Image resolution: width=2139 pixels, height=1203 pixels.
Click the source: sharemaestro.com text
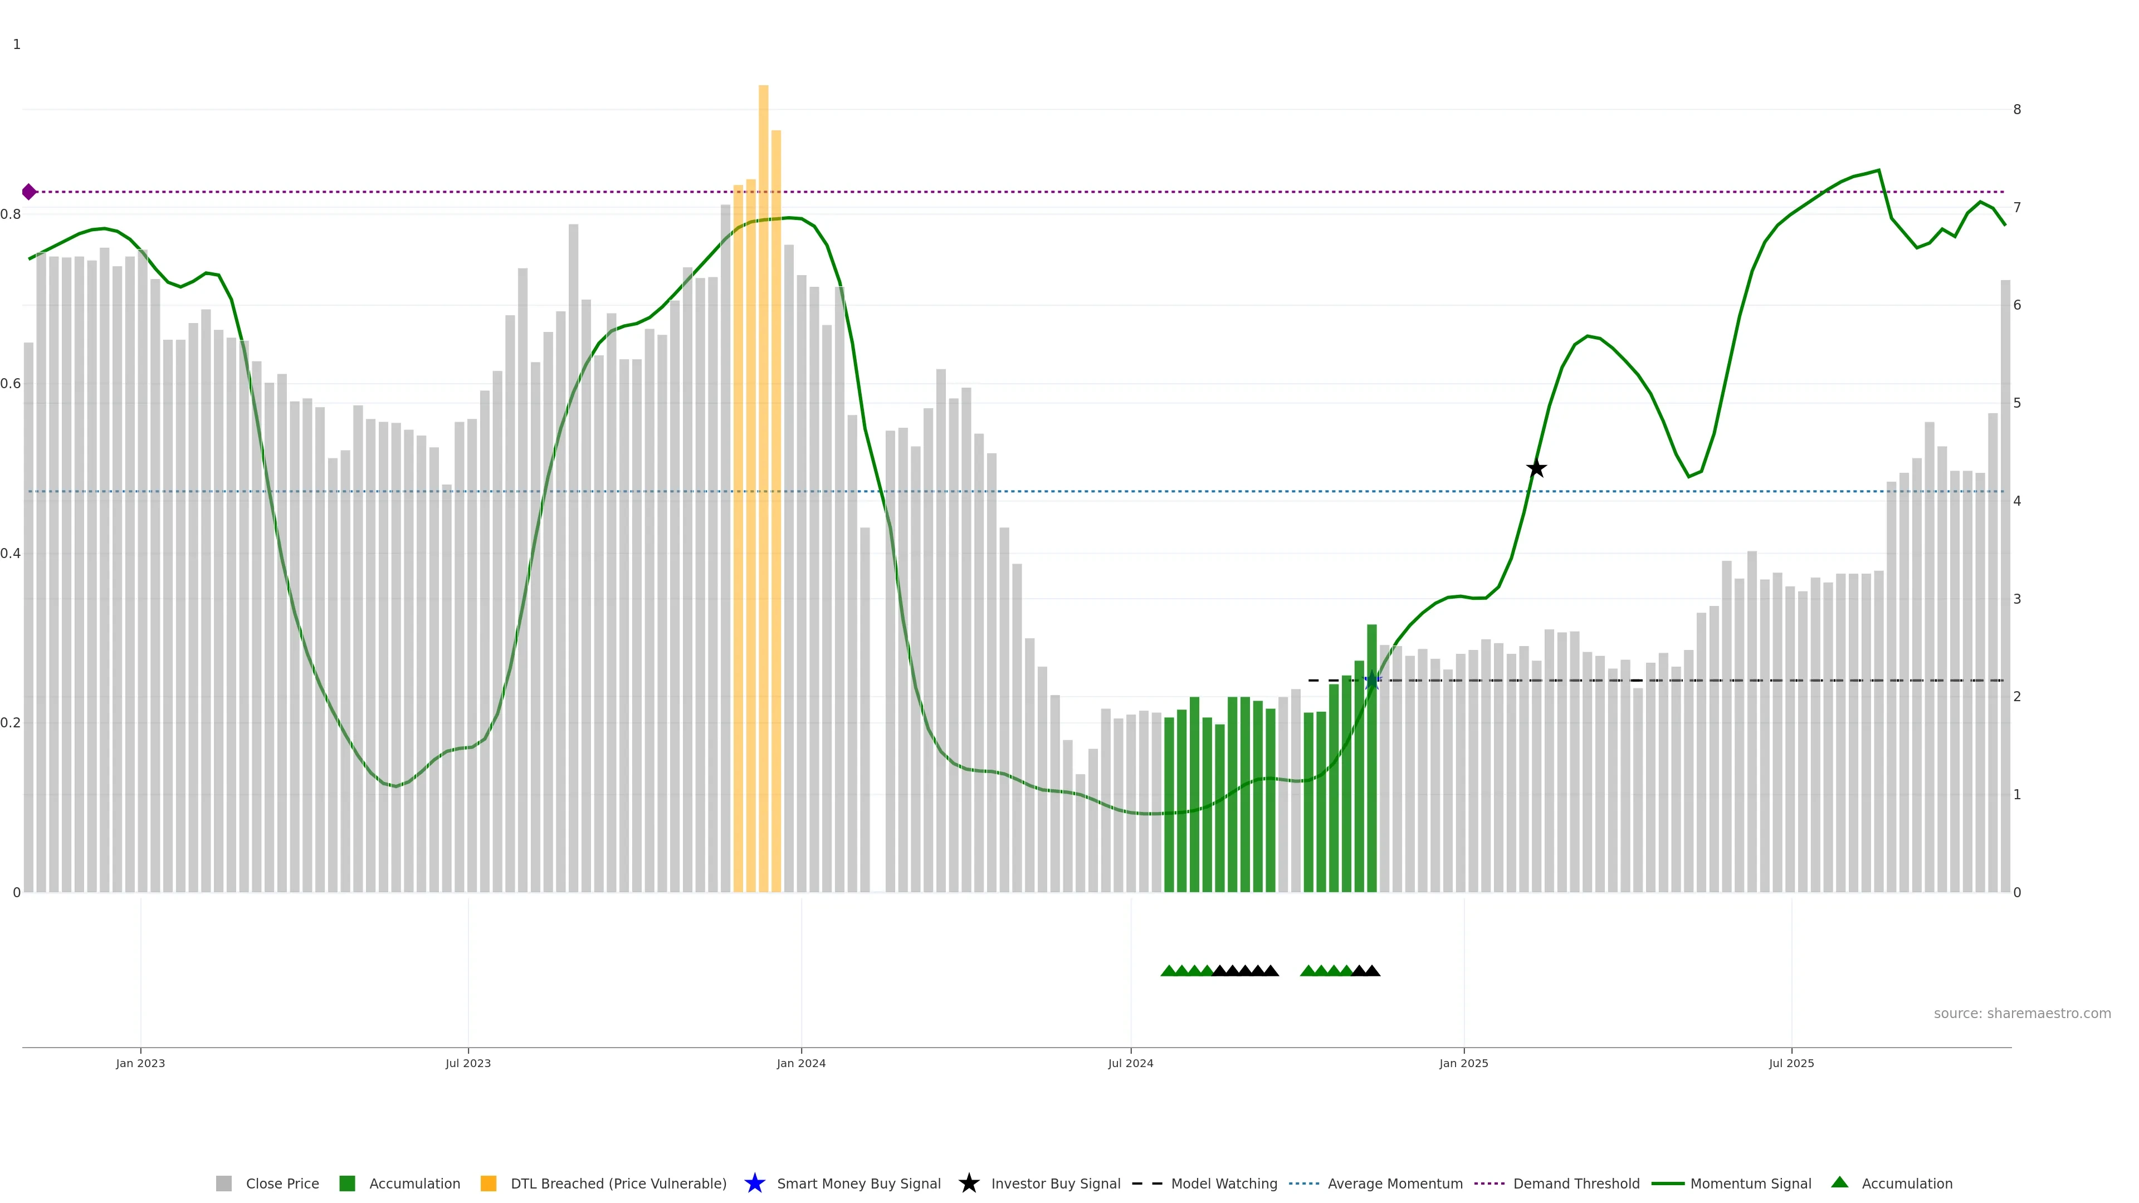[2022, 1013]
